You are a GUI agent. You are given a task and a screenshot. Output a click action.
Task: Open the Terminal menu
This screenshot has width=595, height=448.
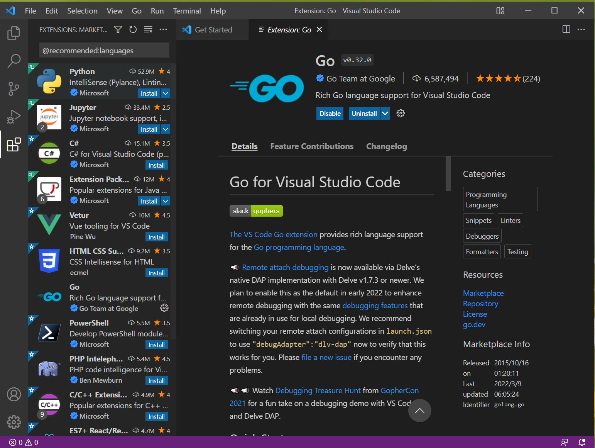click(187, 11)
